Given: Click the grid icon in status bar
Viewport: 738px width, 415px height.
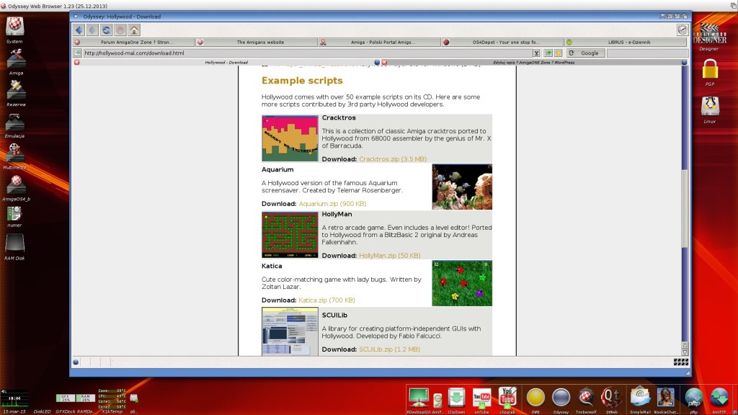Looking at the screenshot, I should click(x=680, y=362).
